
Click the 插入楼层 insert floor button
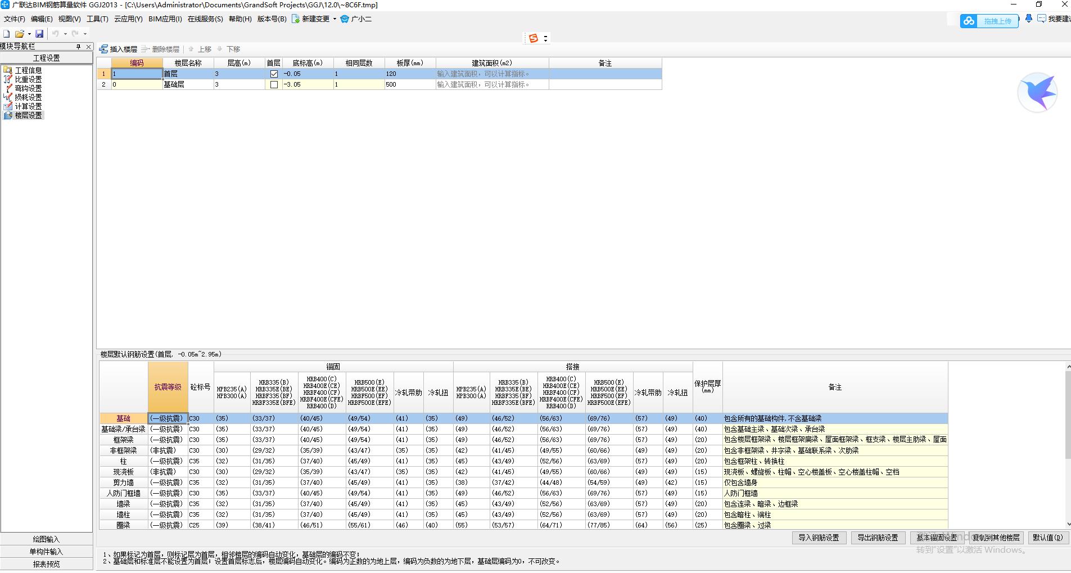pyautogui.click(x=119, y=49)
